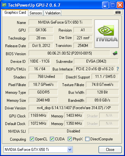Toggle the CUDA checkbox
Viewport: 125px width, 156px height.
(52, 139)
